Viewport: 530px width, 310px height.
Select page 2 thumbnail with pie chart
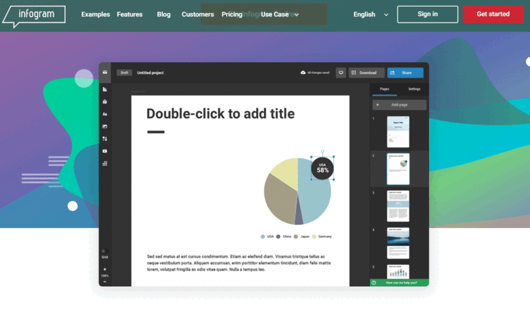click(x=398, y=169)
